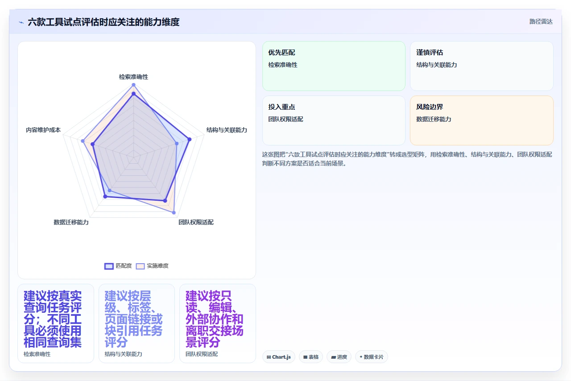Open the 风险边界 card
The image size is (571, 381).
(482, 120)
